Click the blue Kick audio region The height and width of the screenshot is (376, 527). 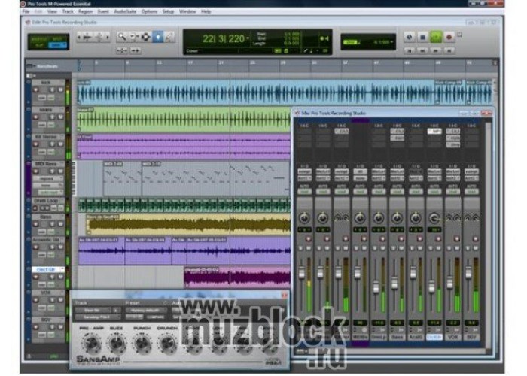[255, 92]
